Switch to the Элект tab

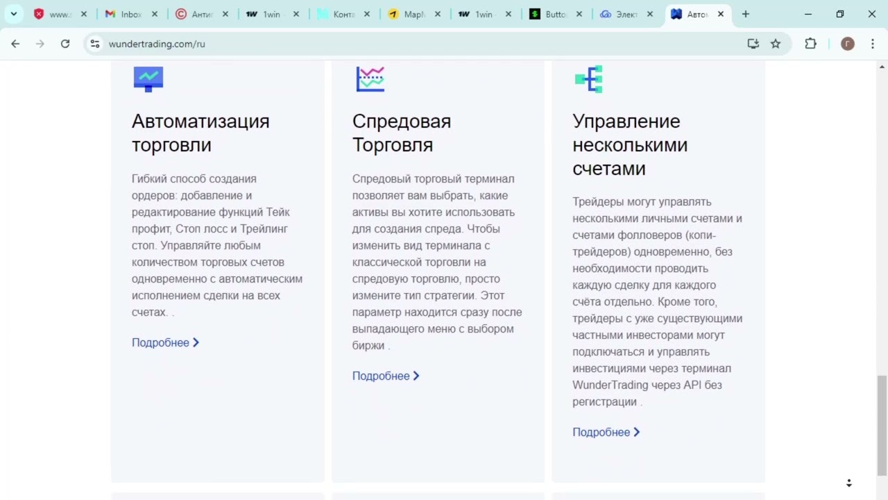(626, 14)
